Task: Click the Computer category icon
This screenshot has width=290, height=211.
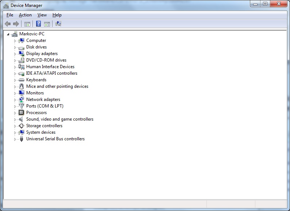Action: (22, 40)
